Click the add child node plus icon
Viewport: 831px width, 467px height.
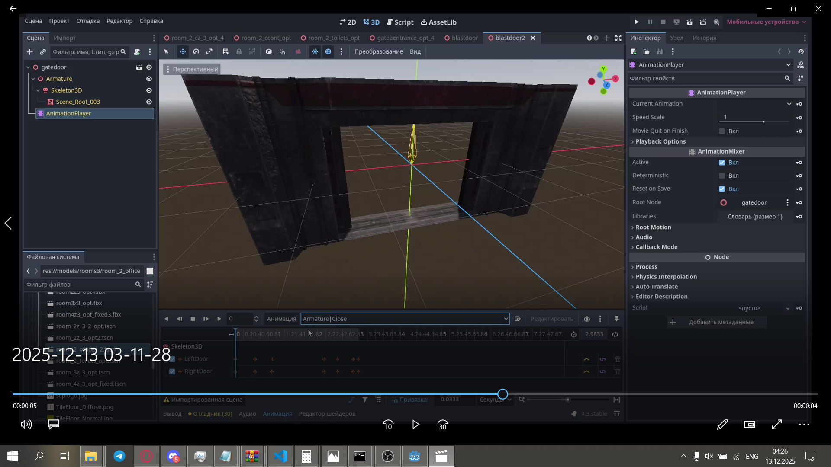(29, 52)
